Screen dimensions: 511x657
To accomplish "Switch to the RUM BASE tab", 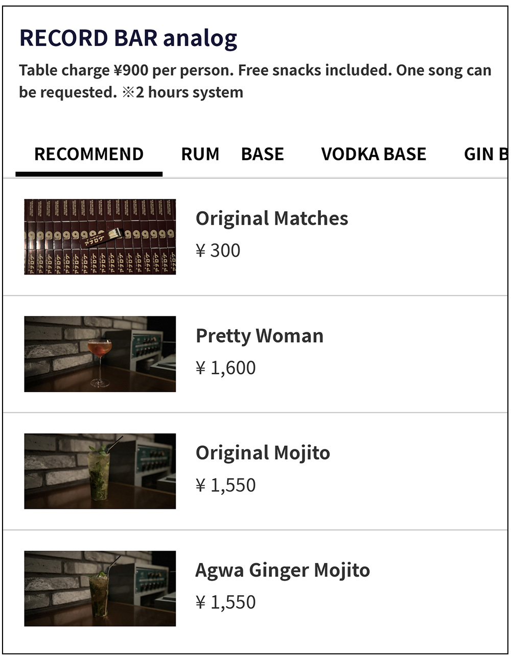I will pos(232,154).
